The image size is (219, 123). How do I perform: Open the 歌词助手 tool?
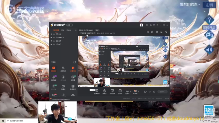pyautogui.click(x=73, y=87)
